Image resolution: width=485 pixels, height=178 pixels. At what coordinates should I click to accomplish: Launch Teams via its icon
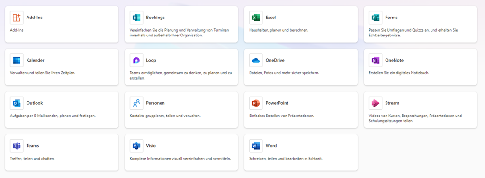click(17, 145)
